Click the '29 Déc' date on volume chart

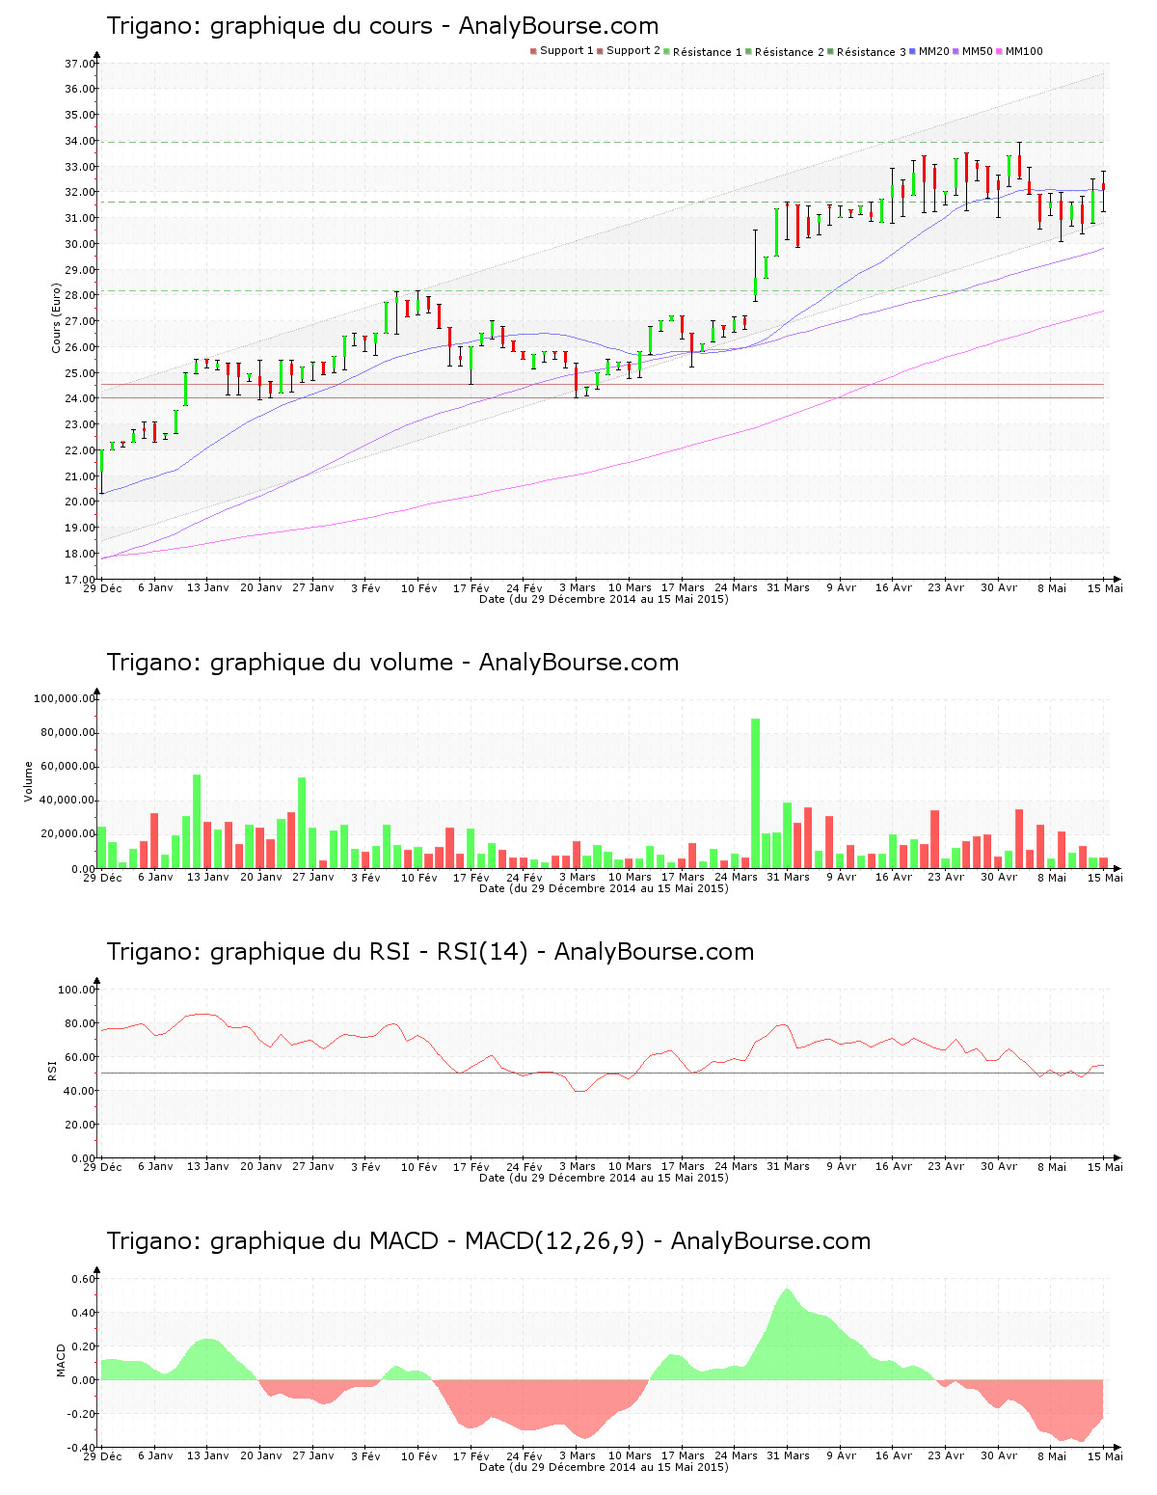[103, 877]
